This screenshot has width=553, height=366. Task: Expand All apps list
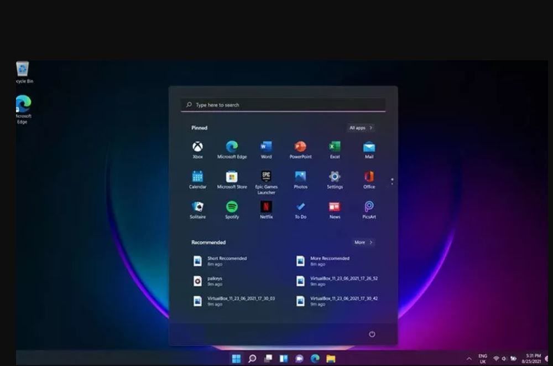point(361,128)
